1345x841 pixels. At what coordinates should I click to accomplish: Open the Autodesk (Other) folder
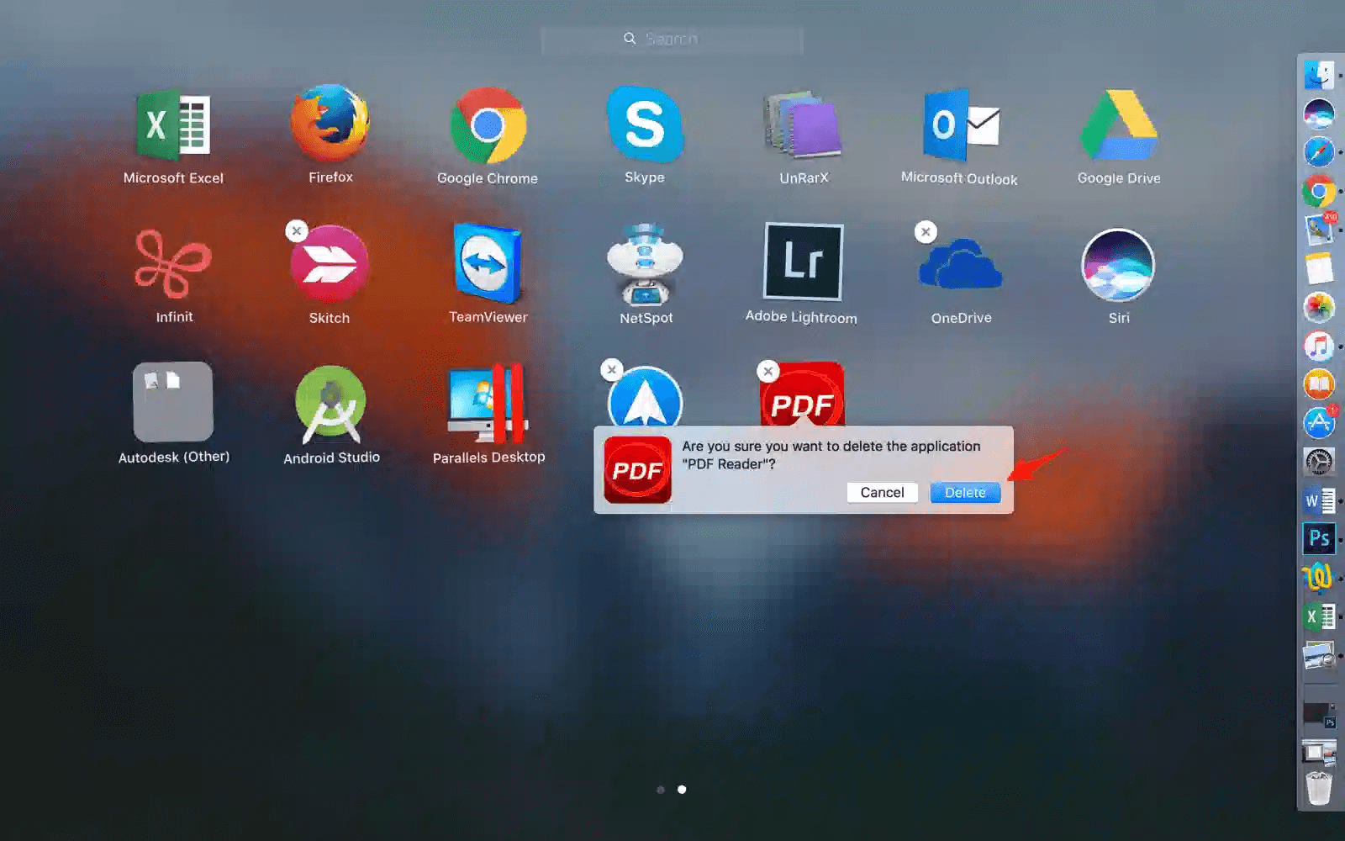(173, 402)
